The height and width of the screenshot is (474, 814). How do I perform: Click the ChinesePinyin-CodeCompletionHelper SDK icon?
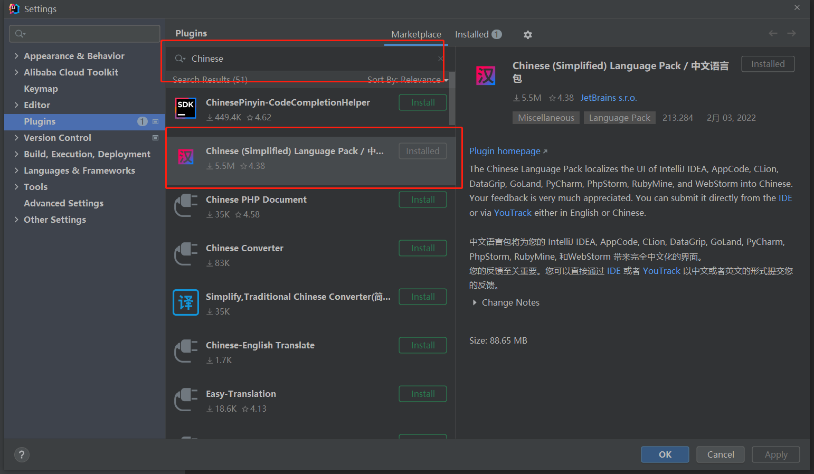tap(185, 108)
